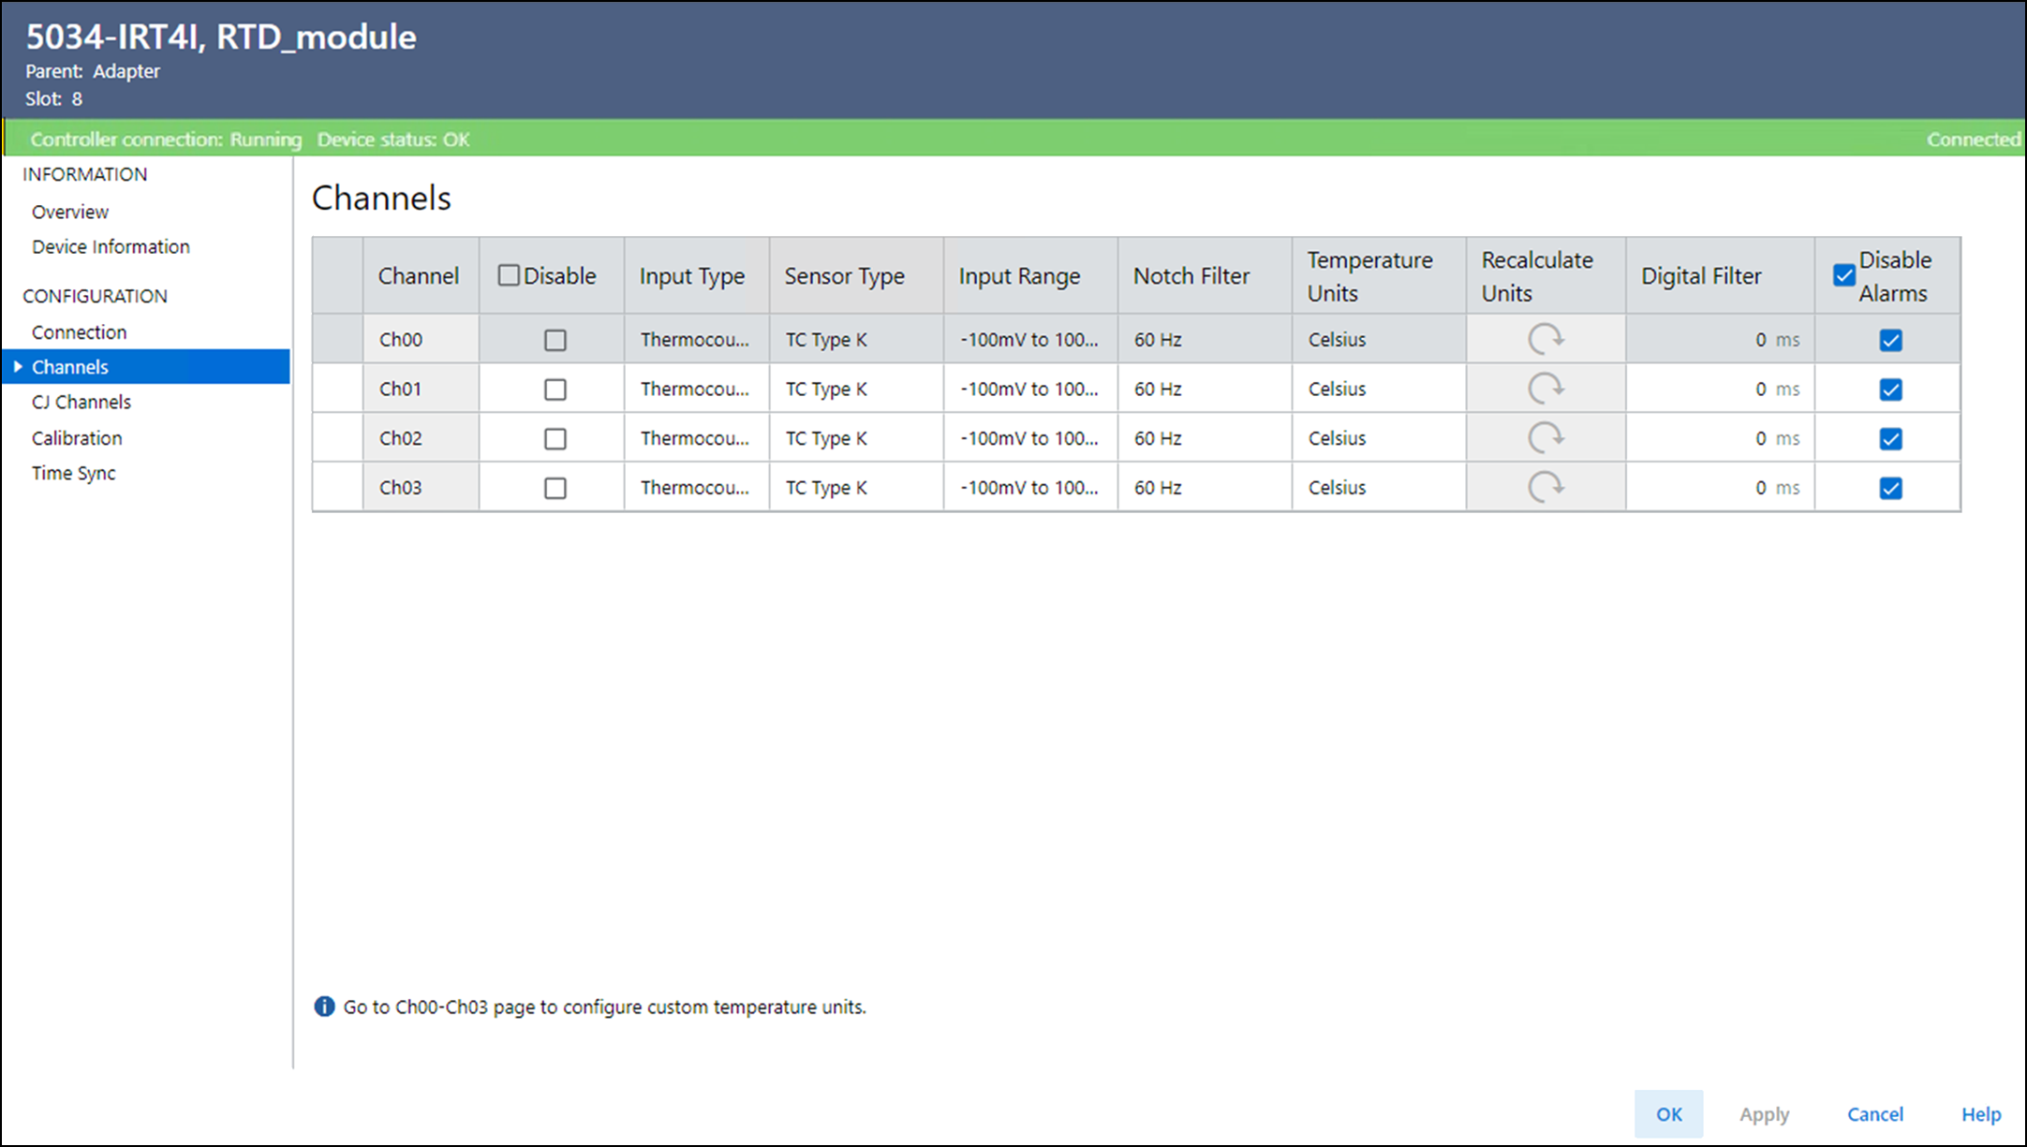Open the CJ Channels page
This screenshot has width=2027, height=1147.
(x=81, y=402)
